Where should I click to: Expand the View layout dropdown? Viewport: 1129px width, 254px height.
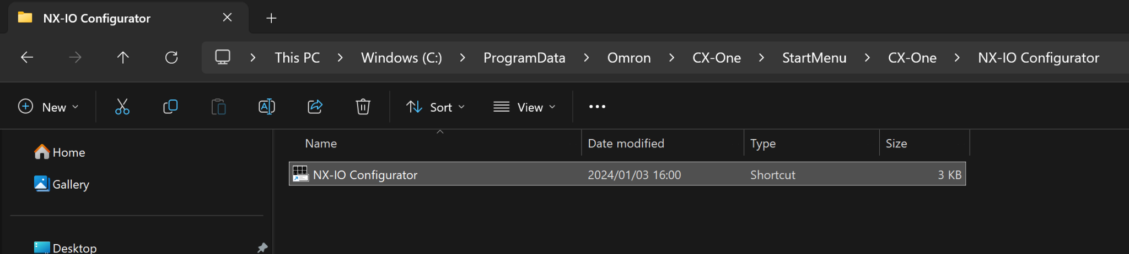point(524,107)
